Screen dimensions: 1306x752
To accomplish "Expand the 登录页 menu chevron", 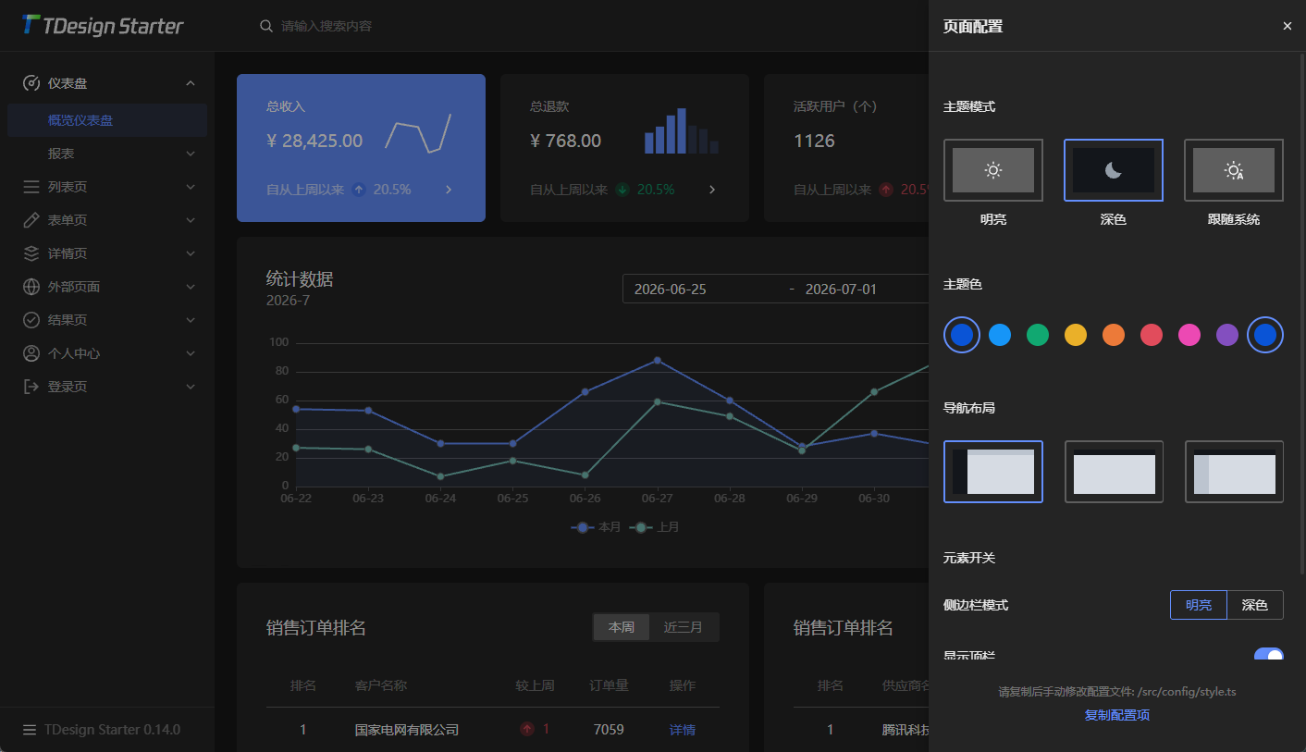I will click(191, 387).
